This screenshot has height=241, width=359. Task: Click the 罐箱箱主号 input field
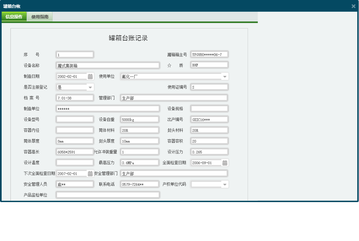coord(209,54)
